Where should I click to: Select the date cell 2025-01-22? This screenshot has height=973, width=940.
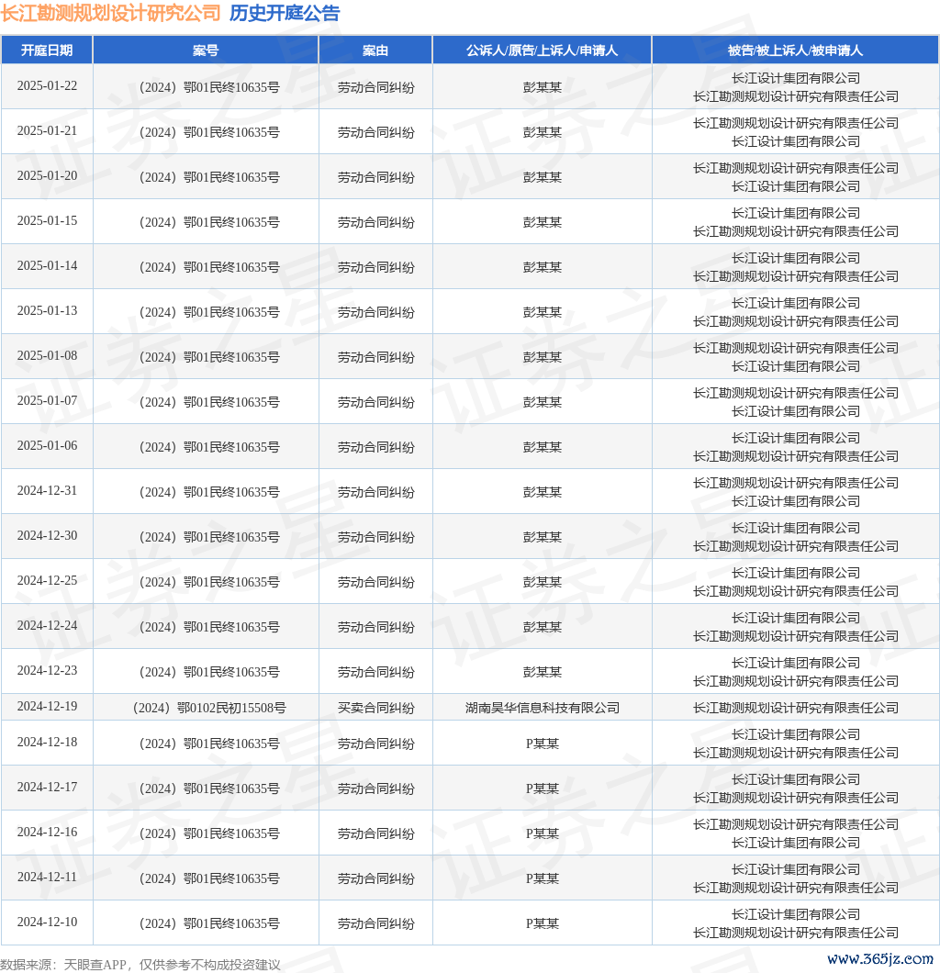point(47,86)
